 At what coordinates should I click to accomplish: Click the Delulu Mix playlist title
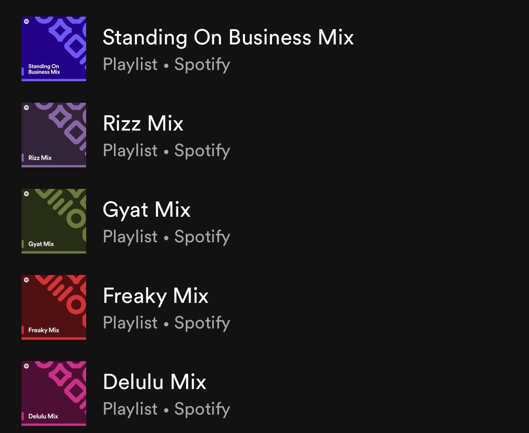point(154,382)
